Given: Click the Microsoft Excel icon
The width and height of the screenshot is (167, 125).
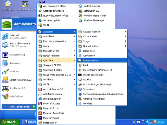Looking at the screenshot, I should 40,108.
